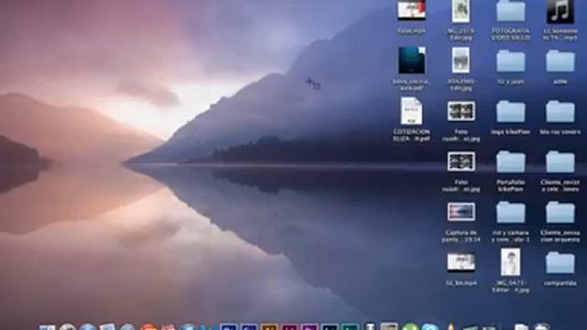The width and height of the screenshot is (587, 330).
Task: Select the _MG_0471-Editar jpg portrait file
Action: (511, 262)
